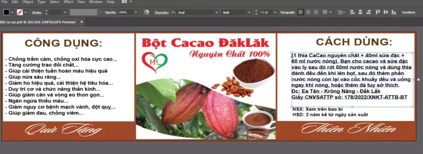423x154 pixels.
Task: Open the Opacity panel link
Action: 110,12
